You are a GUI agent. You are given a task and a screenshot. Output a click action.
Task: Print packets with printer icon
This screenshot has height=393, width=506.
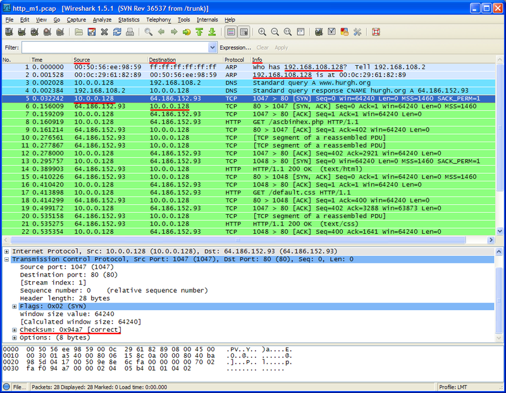pyautogui.click(x=130, y=32)
